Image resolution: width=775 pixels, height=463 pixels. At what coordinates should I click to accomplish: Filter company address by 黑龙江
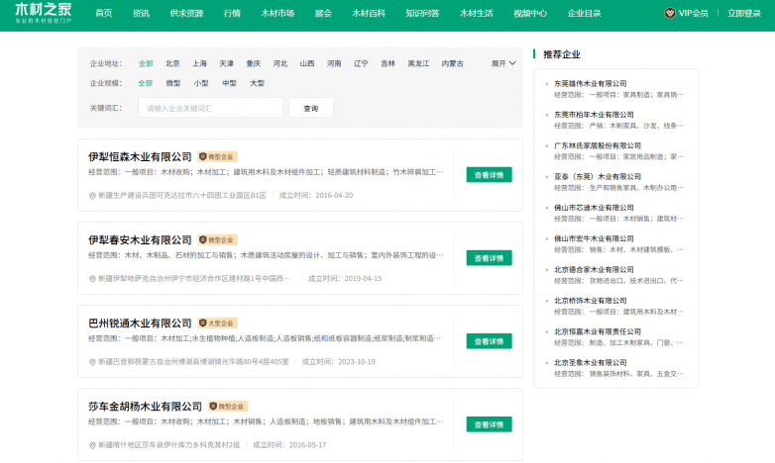coord(418,63)
